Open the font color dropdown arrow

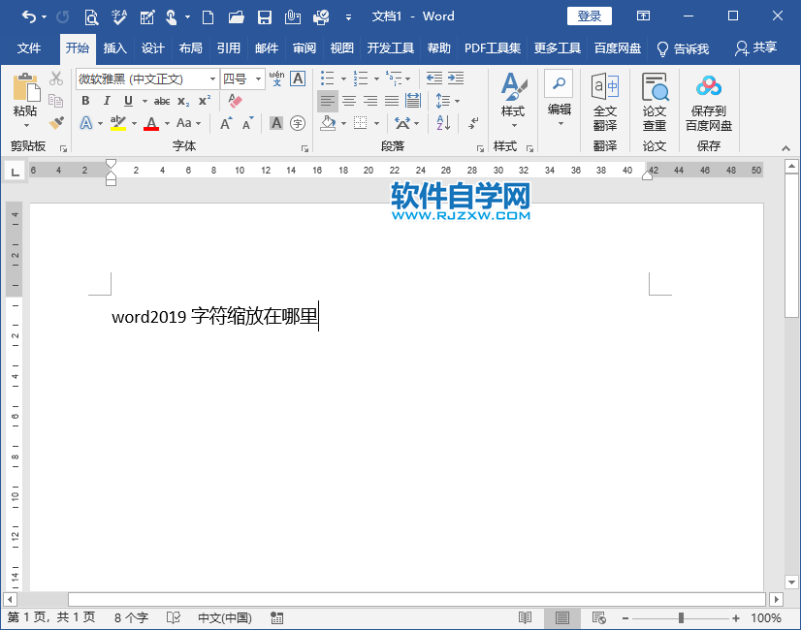(x=168, y=124)
